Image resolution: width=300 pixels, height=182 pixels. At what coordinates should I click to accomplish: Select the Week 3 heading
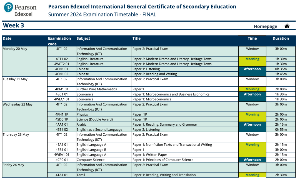tap(13, 26)
